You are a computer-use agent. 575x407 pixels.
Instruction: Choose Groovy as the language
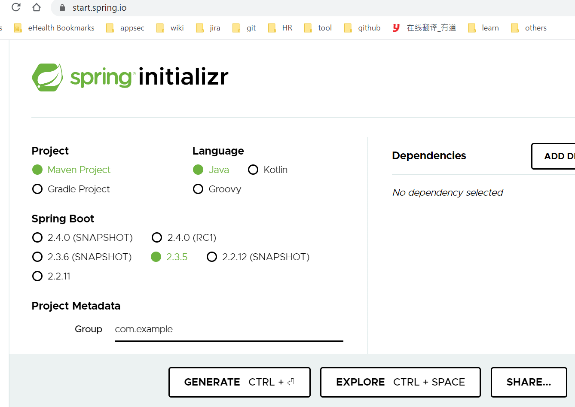[x=217, y=189]
